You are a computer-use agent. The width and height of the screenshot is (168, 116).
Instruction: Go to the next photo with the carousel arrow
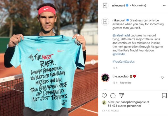tap(93, 62)
